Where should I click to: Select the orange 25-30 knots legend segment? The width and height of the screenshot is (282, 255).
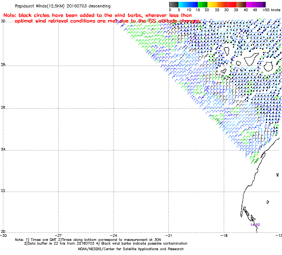click(x=222, y=4)
